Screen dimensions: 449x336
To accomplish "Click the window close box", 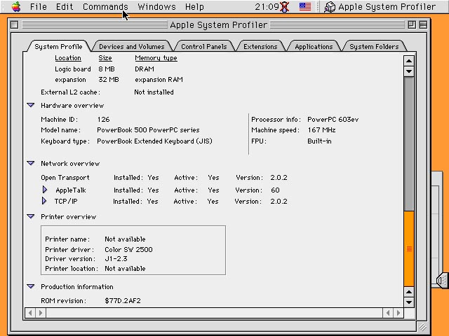I will (x=14, y=25).
